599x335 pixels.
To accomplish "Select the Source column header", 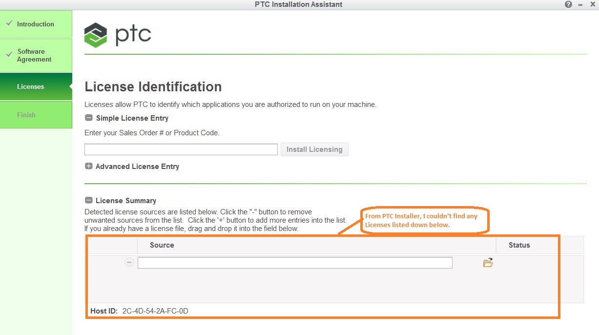I will pos(316,245).
